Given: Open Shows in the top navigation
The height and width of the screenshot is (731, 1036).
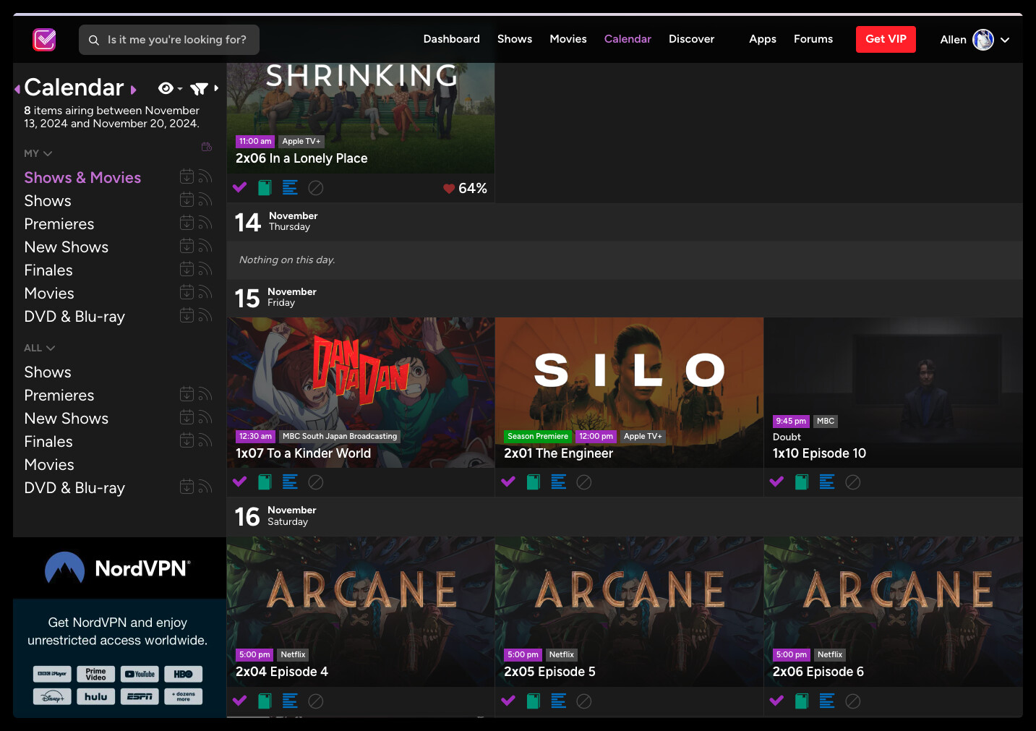Looking at the screenshot, I should [515, 39].
